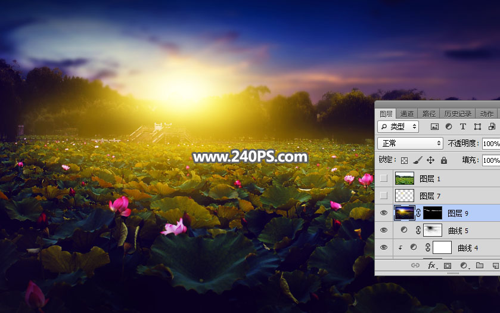Create new fill or adjustment layer
This screenshot has height=313, width=500.
[x=464, y=265]
